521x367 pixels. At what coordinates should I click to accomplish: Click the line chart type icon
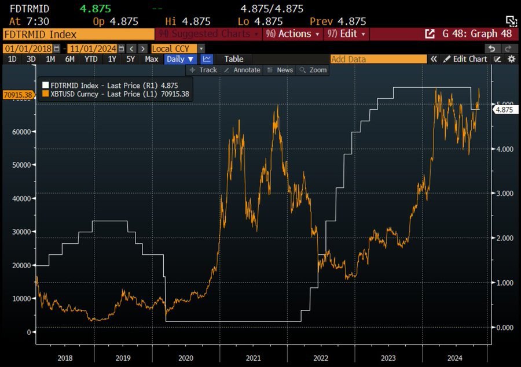click(207, 59)
